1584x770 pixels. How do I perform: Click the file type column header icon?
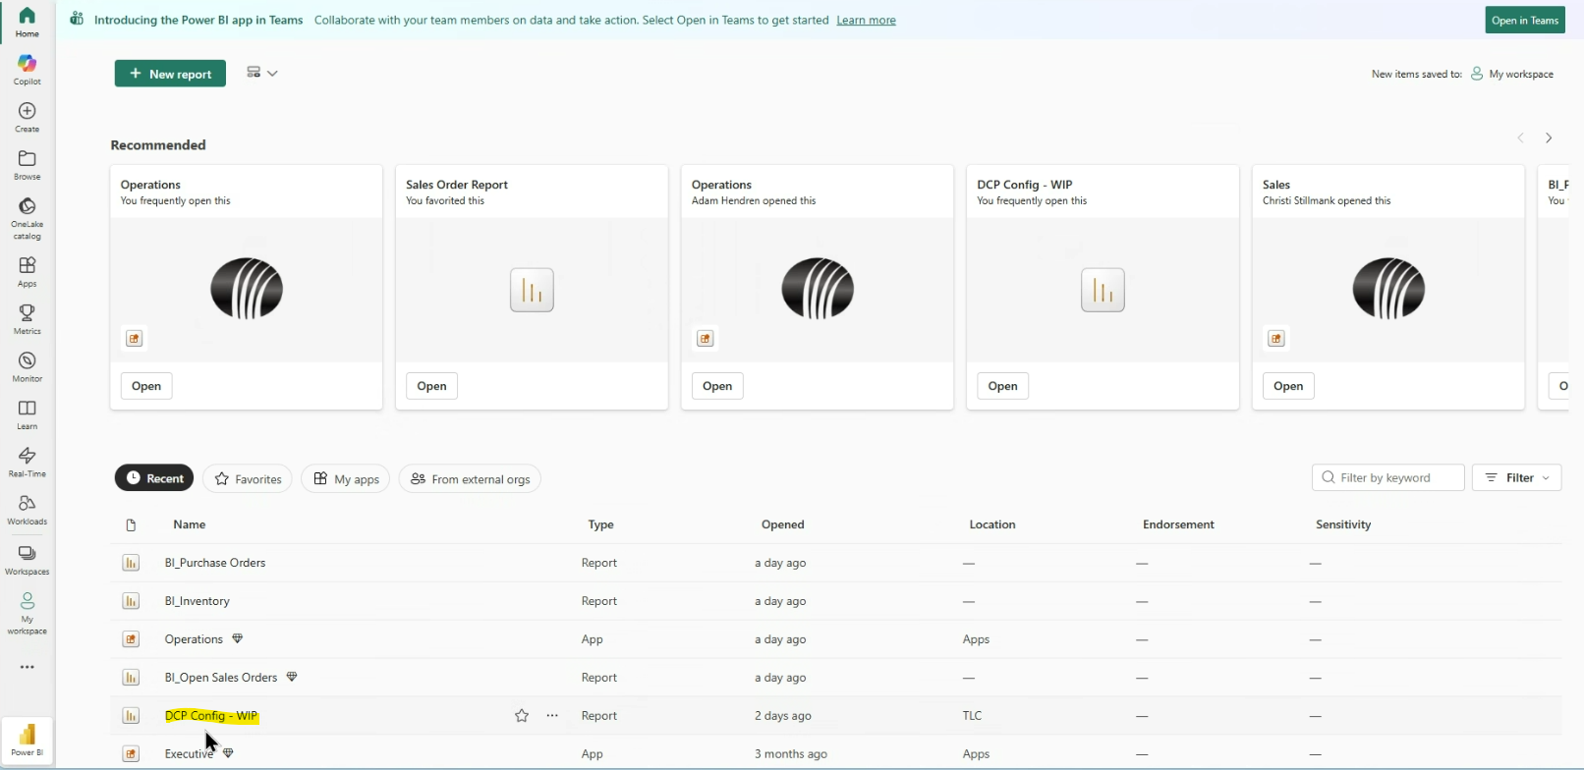pos(131,525)
